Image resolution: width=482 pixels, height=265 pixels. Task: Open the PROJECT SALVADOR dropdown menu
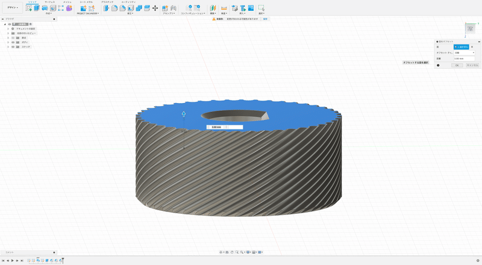87,13
